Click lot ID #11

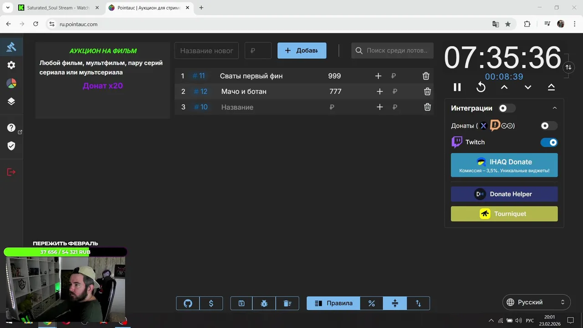click(x=199, y=76)
